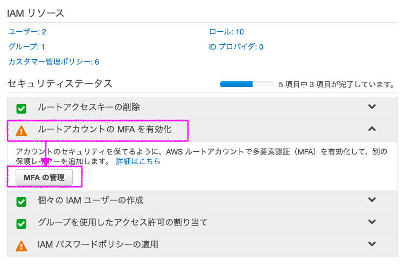The image size is (412, 267).
Task: Expand chevron for グループを使用したアクセス許可の割り当て
Action: [x=372, y=222]
